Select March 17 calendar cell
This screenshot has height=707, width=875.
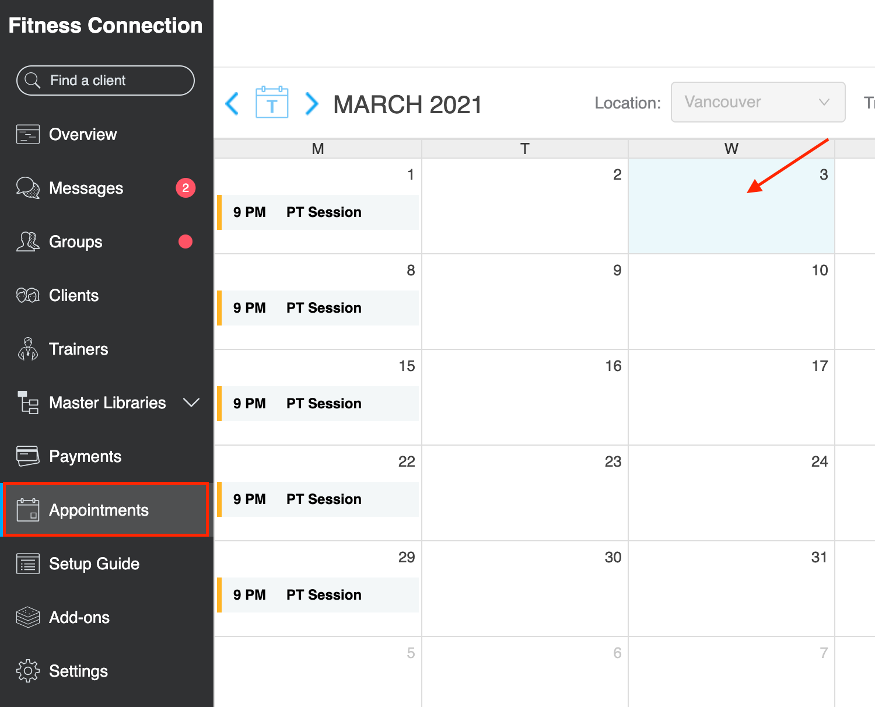pyautogui.click(x=731, y=397)
